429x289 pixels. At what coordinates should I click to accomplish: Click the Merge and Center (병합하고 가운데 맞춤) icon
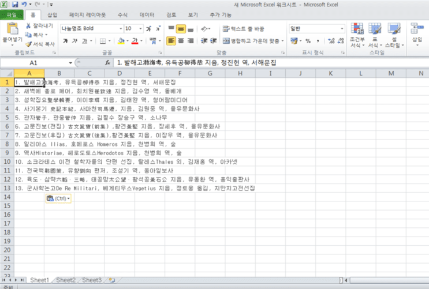[x=226, y=41]
